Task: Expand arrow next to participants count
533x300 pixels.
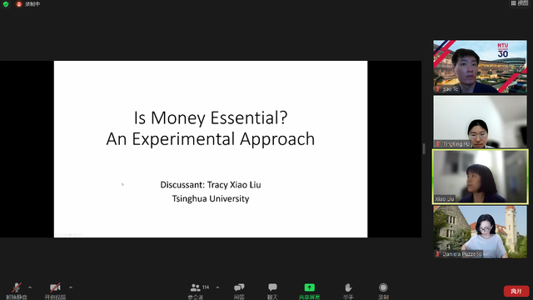Action: [217, 287]
